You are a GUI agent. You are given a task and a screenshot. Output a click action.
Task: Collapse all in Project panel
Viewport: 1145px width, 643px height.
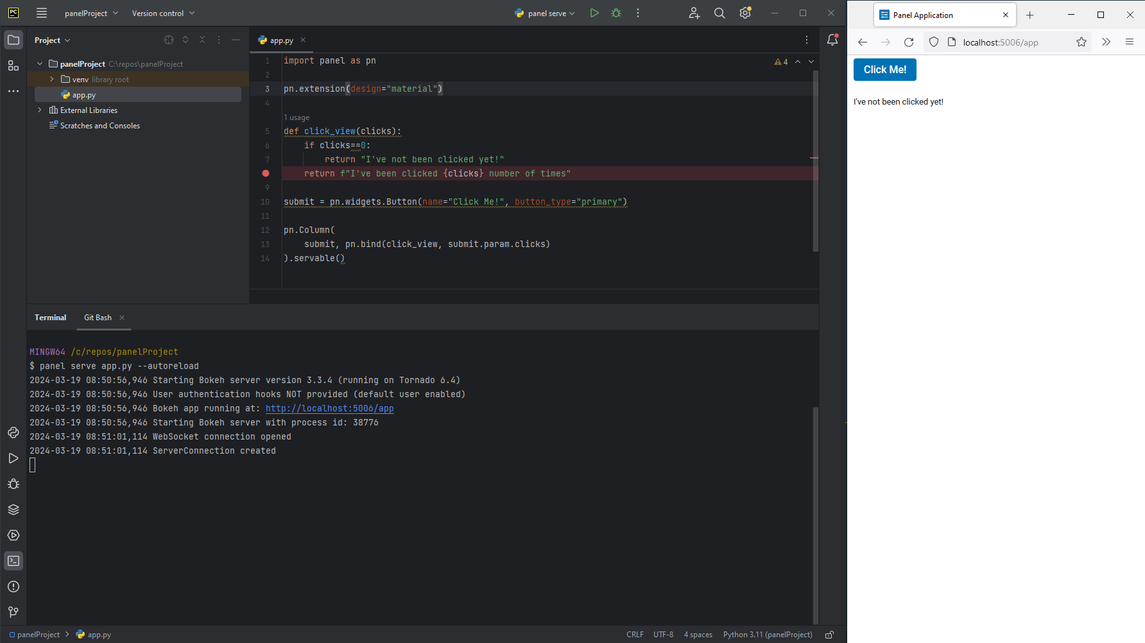tap(202, 40)
